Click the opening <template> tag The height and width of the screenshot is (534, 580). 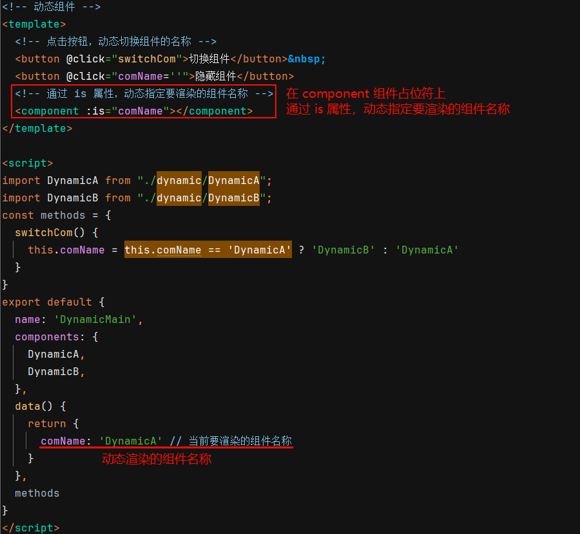[x=34, y=24]
